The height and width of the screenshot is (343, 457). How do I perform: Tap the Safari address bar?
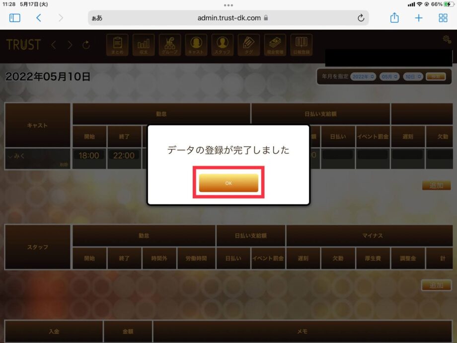[228, 18]
